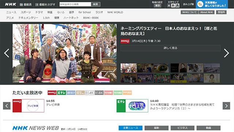
Task: Click the 検索 search button
Action: (x=95, y=4)
